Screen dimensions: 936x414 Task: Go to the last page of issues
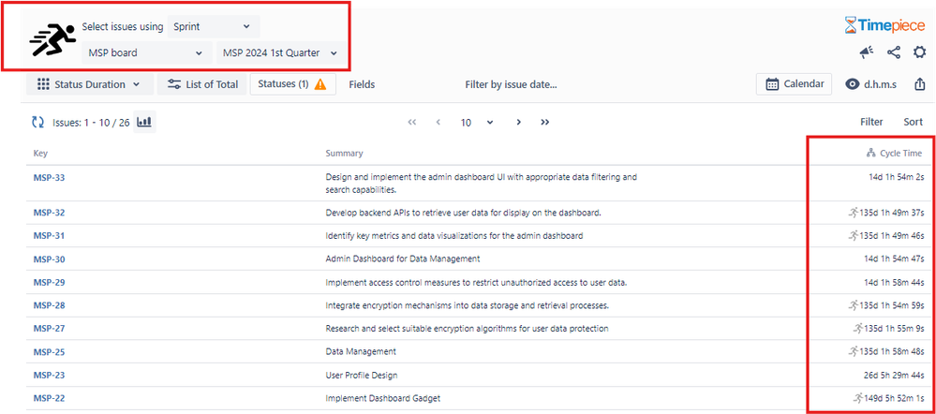[544, 123]
